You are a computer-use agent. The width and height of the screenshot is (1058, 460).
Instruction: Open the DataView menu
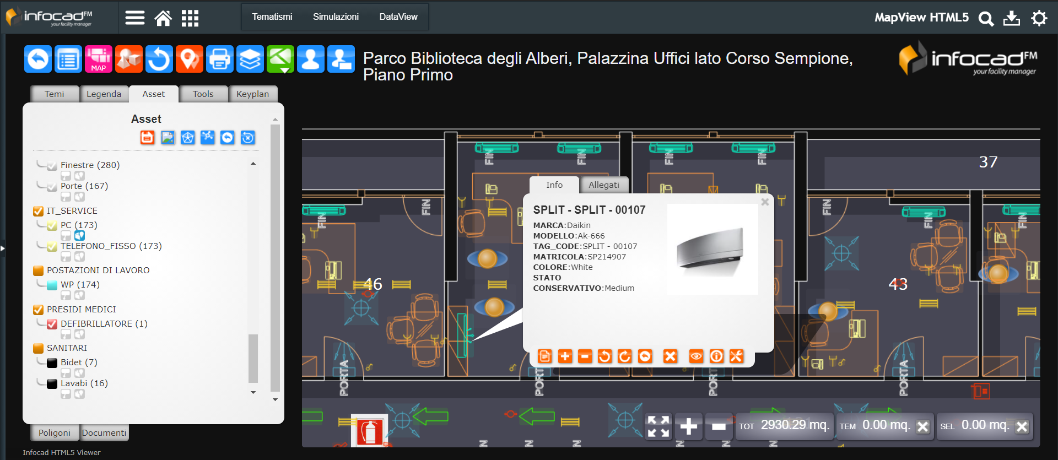click(398, 17)
